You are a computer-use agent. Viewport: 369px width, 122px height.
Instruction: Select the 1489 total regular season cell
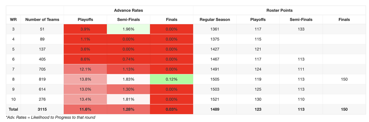(215, 109)
